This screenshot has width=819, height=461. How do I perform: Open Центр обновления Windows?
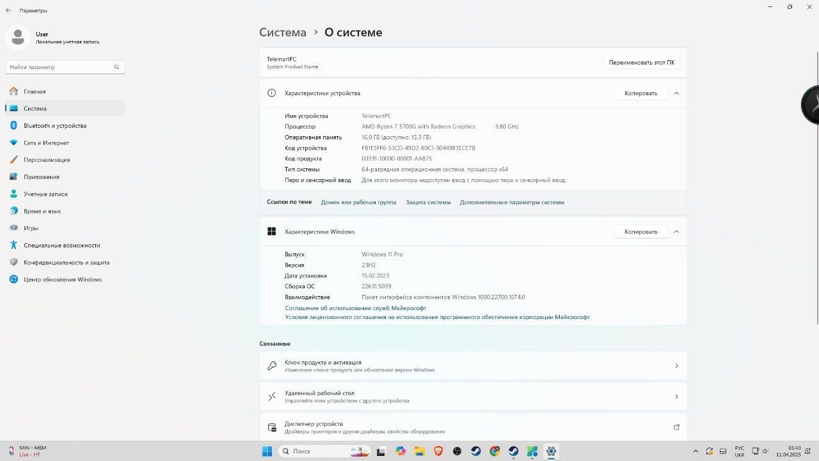[65, 279]
